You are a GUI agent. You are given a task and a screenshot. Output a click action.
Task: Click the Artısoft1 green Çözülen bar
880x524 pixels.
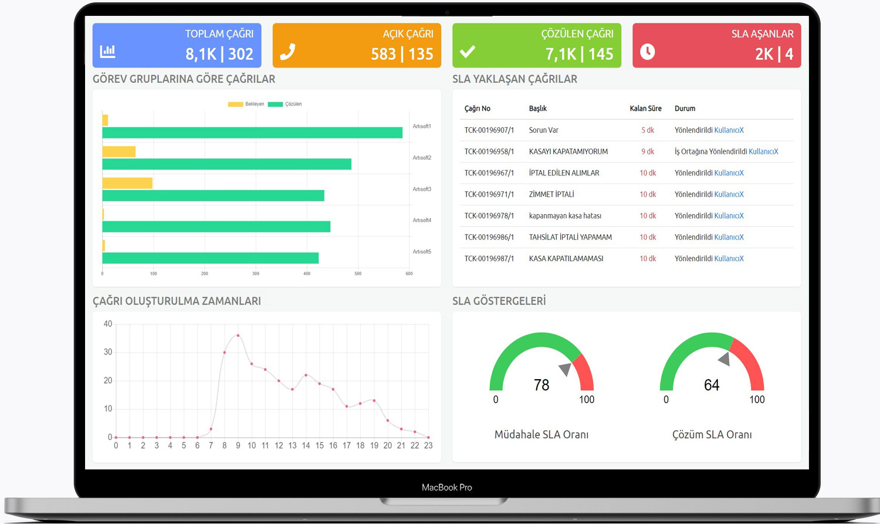click(252, 133)
